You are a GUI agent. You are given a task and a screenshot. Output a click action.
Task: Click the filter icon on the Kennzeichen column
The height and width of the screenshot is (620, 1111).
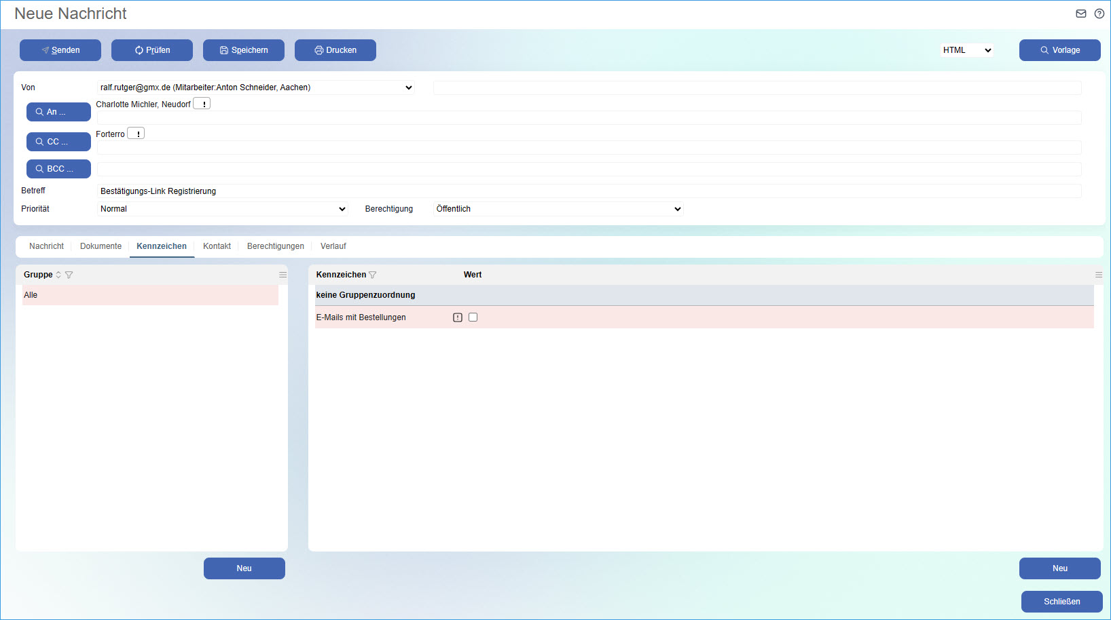click(x=373, y=275)
